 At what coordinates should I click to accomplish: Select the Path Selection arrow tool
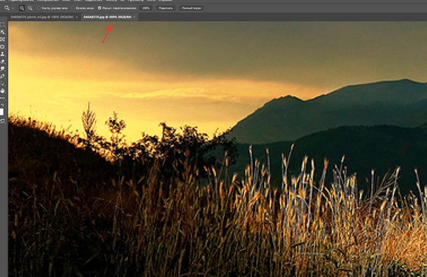click(x=3, y=83)
